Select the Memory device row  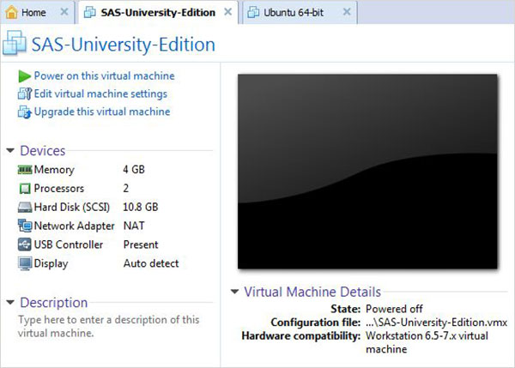(82, 170)
